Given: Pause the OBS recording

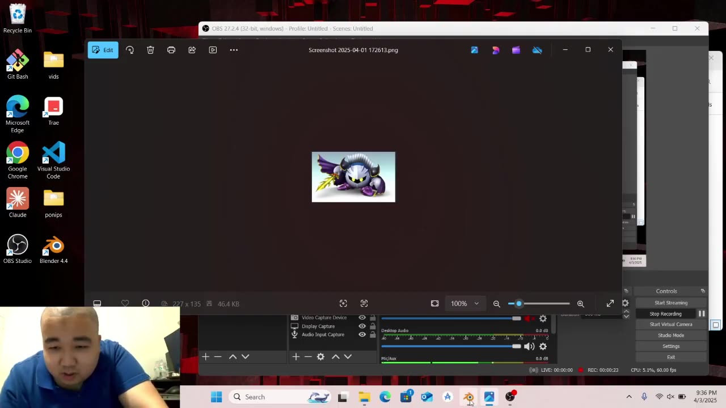Looking at the screenshot, I should 702,313.
